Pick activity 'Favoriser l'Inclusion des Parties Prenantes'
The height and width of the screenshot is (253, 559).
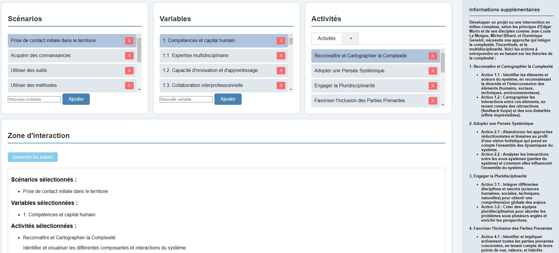(x=376, y=101)
